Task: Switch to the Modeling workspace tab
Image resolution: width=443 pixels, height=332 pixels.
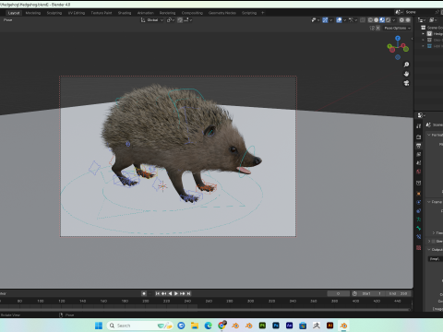Action: click(33, 13)
